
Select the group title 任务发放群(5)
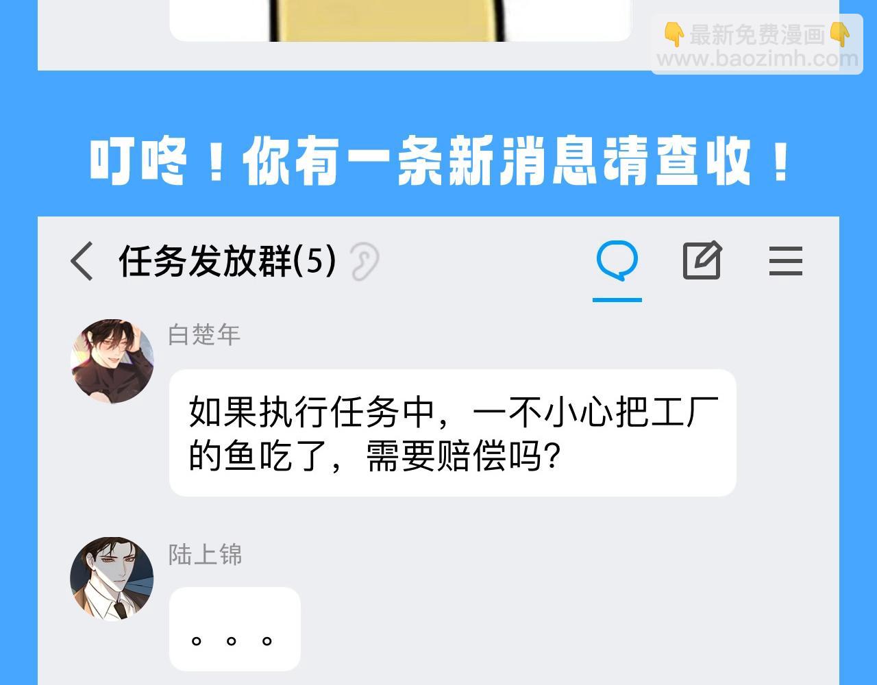(227, 261)
